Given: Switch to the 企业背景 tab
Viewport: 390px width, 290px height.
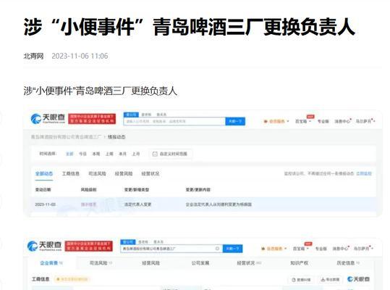Looking at the screenshot, I should (x=51, y=263).
